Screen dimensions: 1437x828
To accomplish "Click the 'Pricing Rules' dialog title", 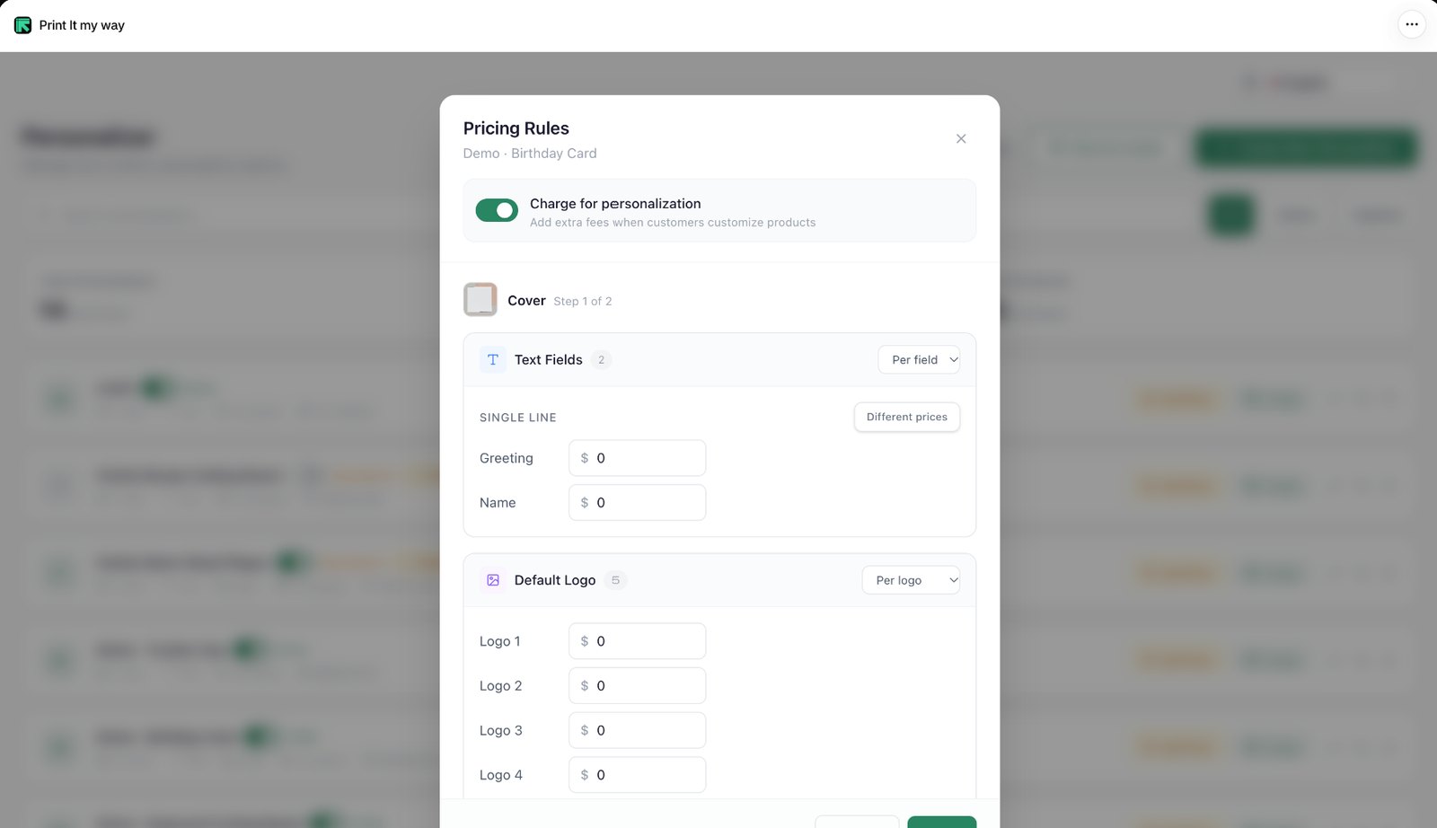I will pos(516,128).
